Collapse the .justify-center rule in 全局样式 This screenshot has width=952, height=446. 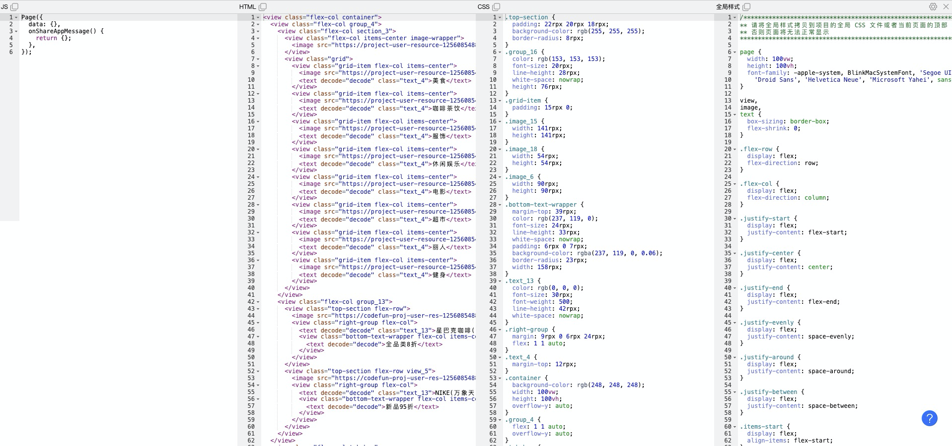pos(735,253)
